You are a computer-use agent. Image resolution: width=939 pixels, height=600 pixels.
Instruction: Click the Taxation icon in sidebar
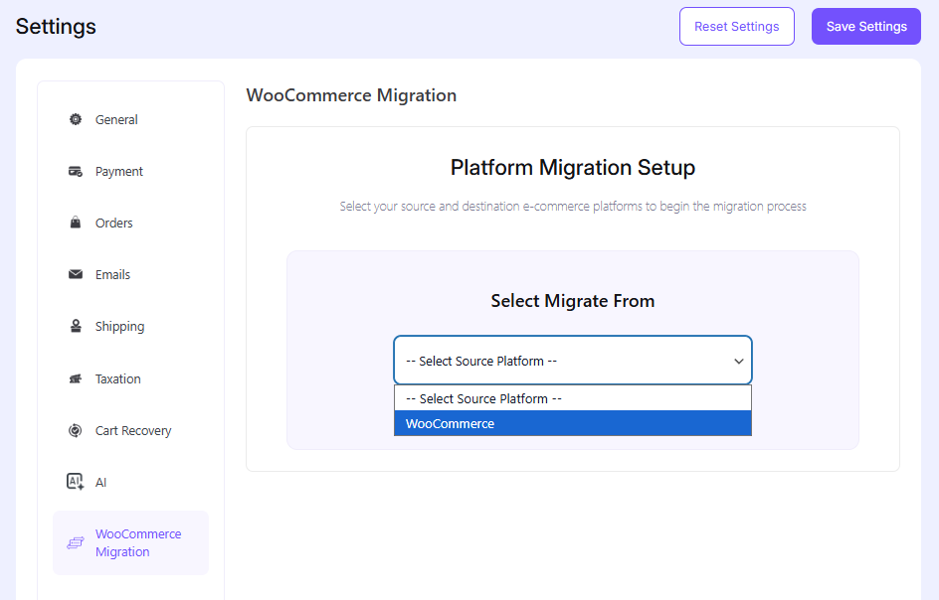coord(76,379)
